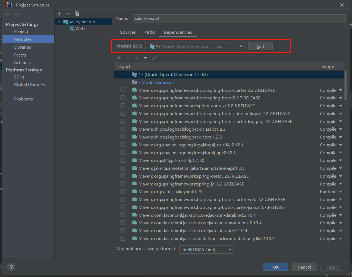Click library icon for jul-to-slf4j:1.7.30
The height and width of the screenshot is (277, 352).
pyautogui.click(x=134, y=160)
